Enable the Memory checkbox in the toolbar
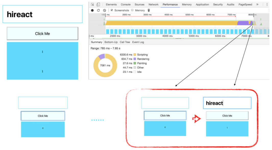The width and height of the screenshot is (272, 150). [x=132, y=10]
